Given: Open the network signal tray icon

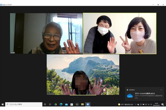Looking at the screenshot, I should point(149,104).
